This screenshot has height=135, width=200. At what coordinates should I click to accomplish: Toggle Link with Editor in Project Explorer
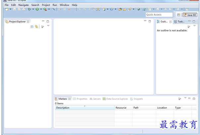coord(36,27)
